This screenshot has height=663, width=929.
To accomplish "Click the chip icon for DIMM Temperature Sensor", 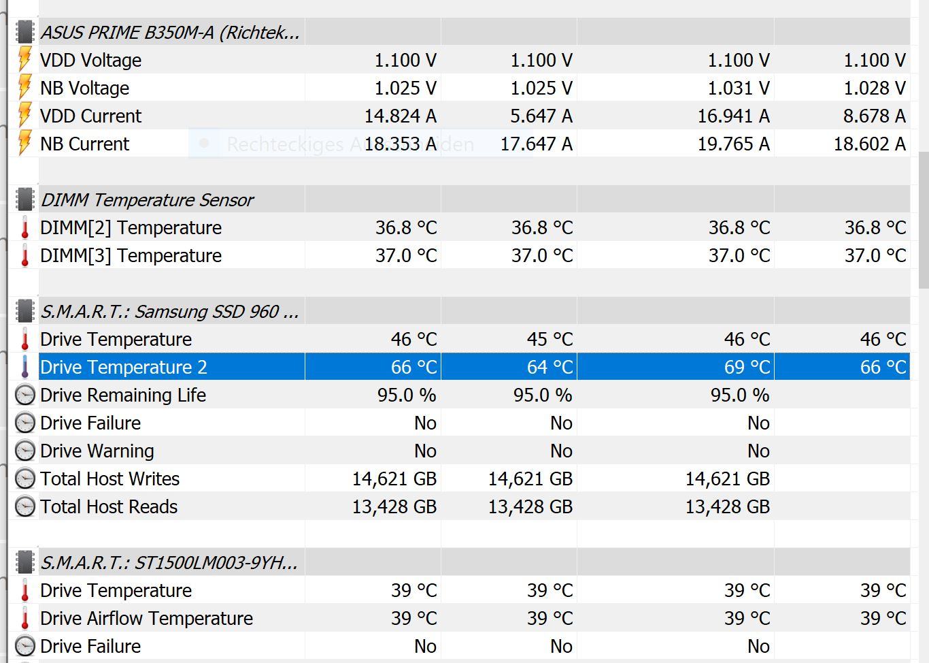I will (24, 199).
